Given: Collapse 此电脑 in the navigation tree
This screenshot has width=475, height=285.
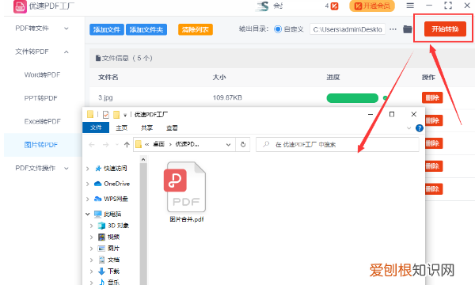Looking at the screenshot, I should pyautogui.click(x=88, y=214).
